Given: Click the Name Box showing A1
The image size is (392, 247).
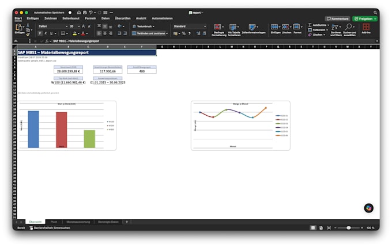Looking at the screenshot, I should (21, 41).
